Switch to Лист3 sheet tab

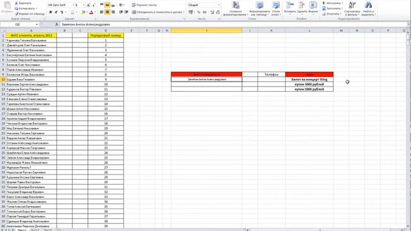[48, 230]
